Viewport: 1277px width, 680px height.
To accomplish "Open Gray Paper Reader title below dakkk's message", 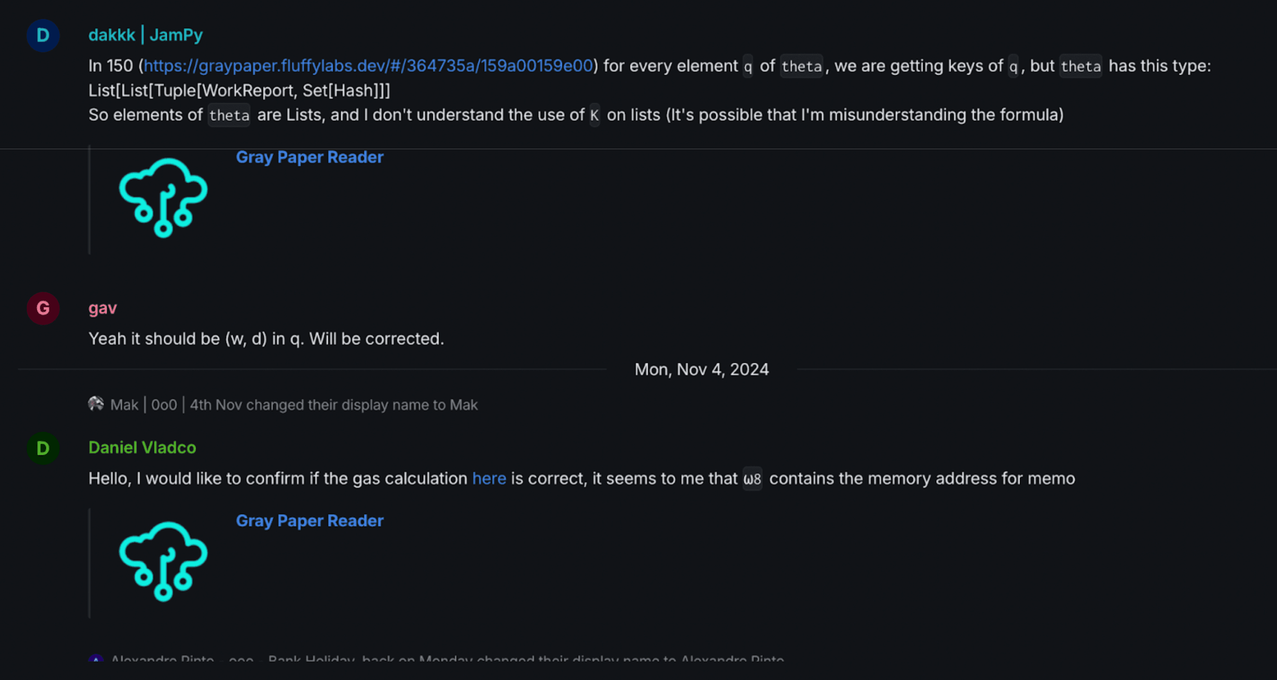I will coord(309,157).
